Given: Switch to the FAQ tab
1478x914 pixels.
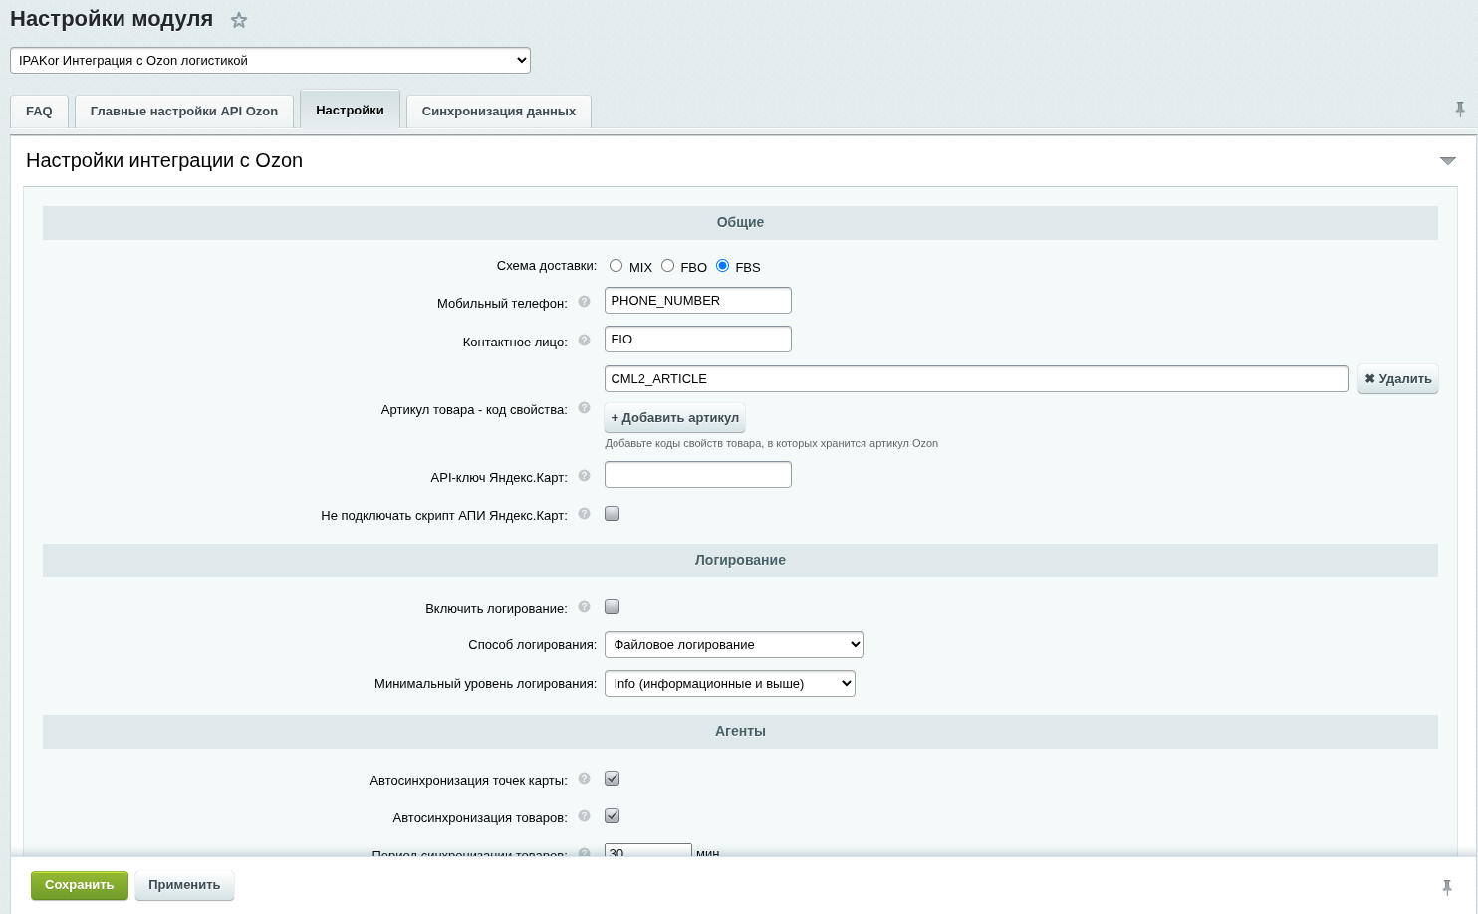Looking at the screenshot, I should tap(39, 112).
